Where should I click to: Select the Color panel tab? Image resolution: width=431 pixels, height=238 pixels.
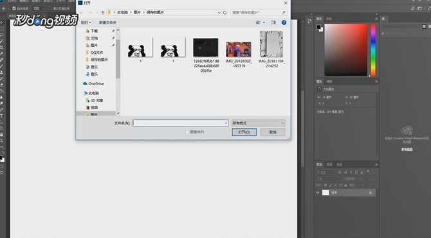pyautogui.click(x=319, y=19)
